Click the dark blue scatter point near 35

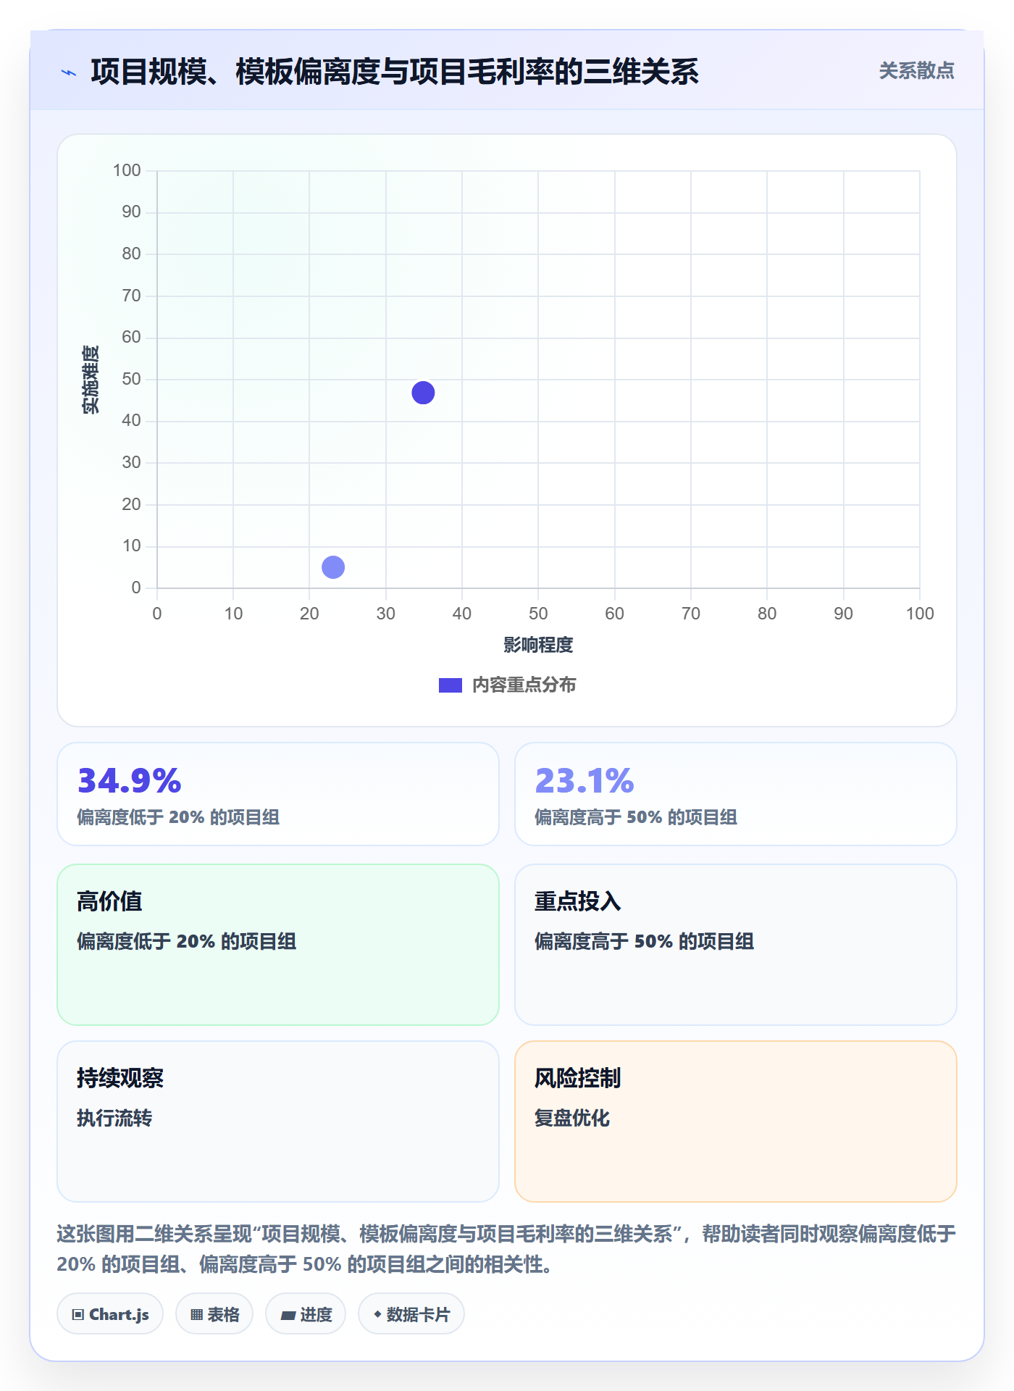(423, 393)
